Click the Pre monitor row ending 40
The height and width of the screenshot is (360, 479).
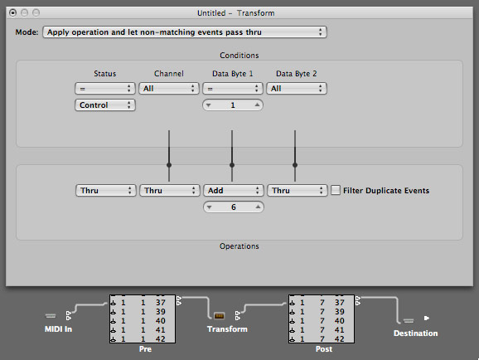pyautogui.click(x=143, y=321)
